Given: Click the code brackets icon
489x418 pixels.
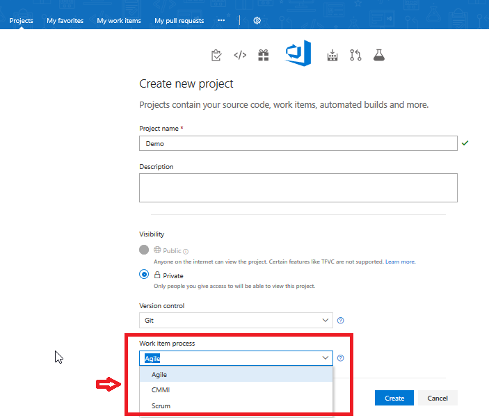Looking at the screenshot, I should coord(240,56).
